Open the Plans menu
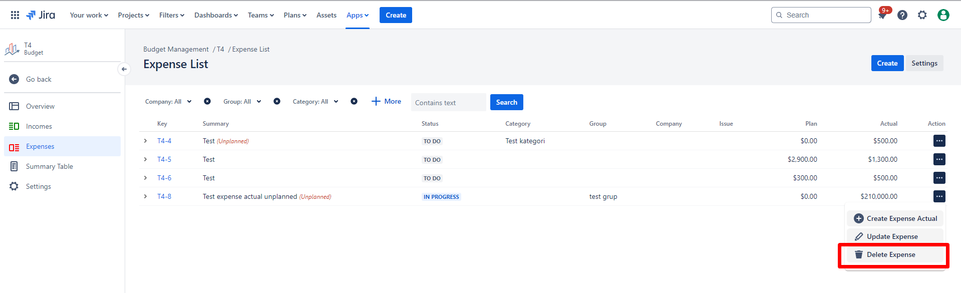This screenshot has width=961, height=293. (295, 15)
